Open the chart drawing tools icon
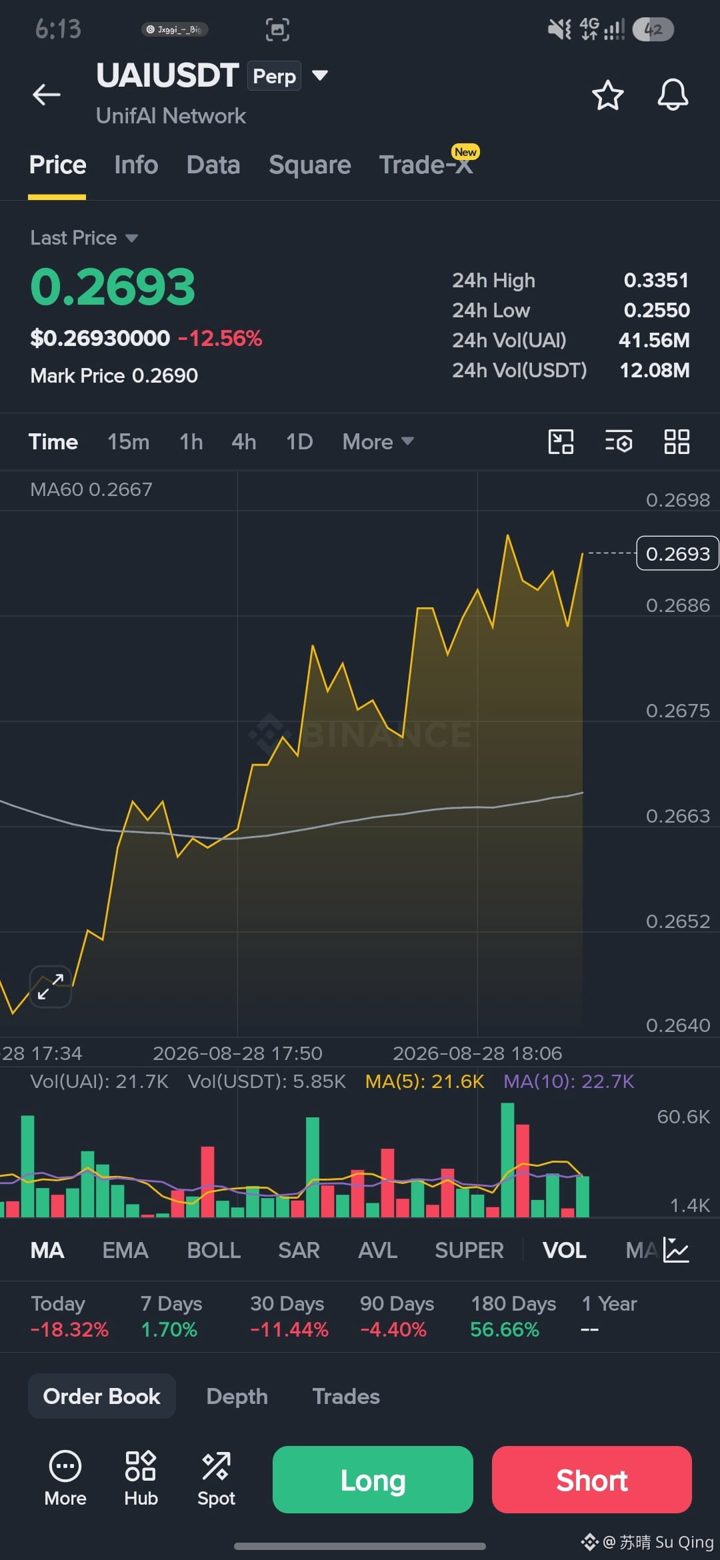 (561, 441)
